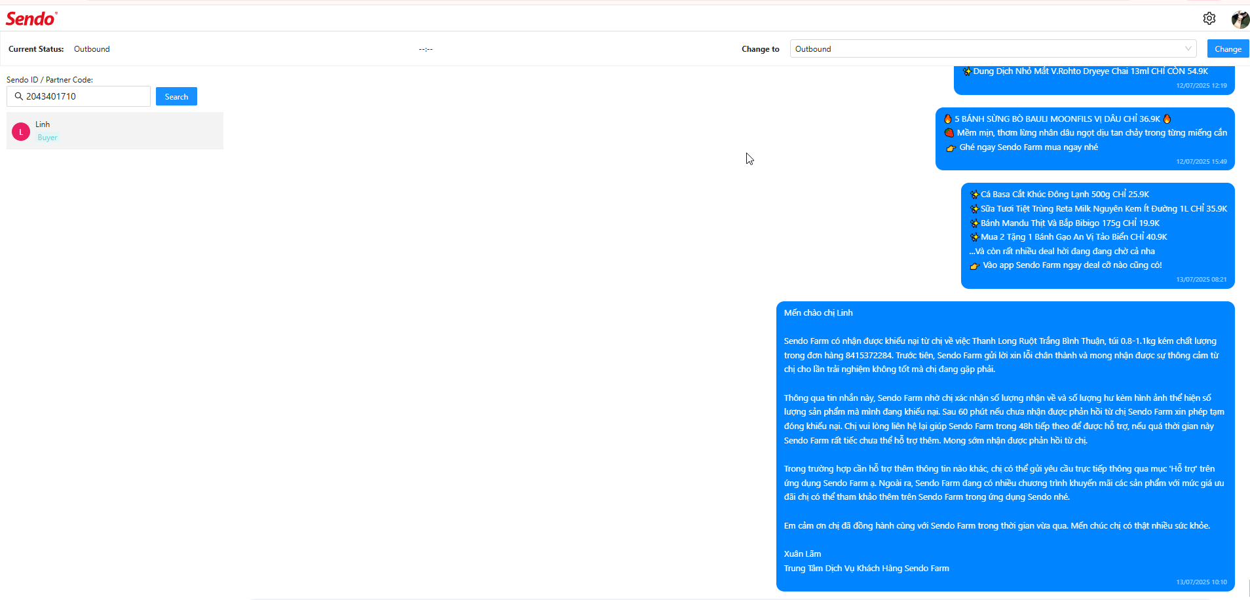Click the Sendo logo
The image size is (1250, 600).
coord(31,18)
